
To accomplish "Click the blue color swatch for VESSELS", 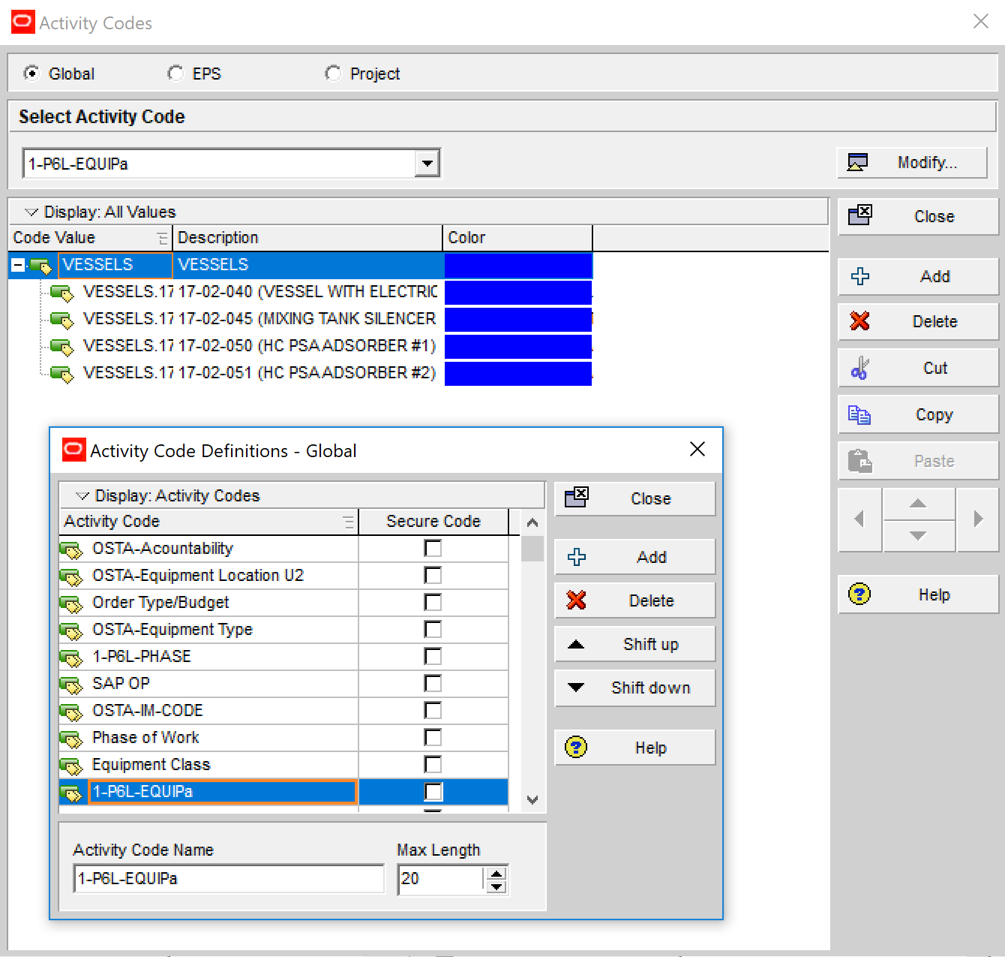I will click(x=517, y=265).
